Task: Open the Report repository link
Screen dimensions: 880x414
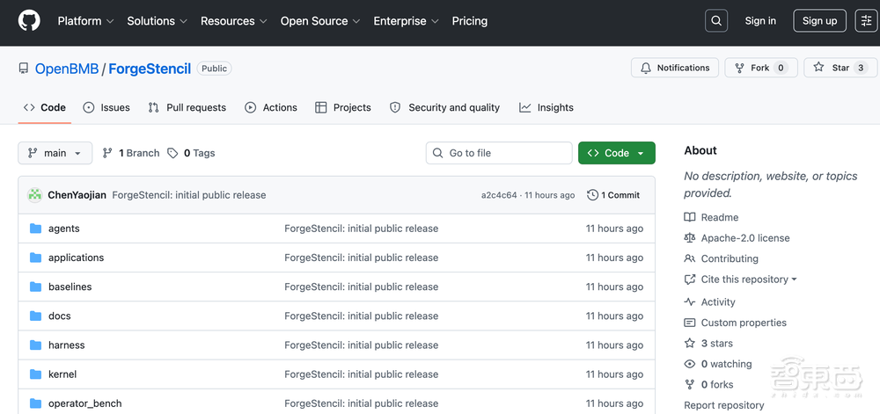Action: (724, 405)
